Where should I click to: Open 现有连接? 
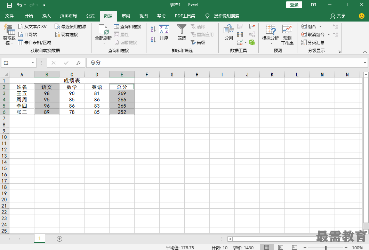[x=66, y=34]
